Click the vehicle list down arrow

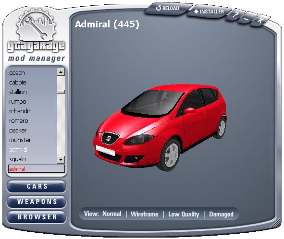point(61,160)
